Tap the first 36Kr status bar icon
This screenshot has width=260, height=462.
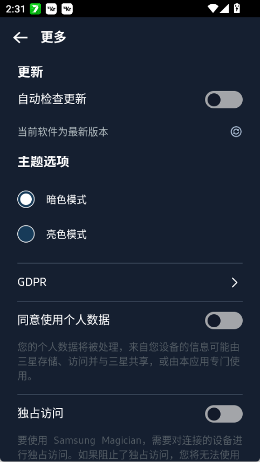pos(51,9)
